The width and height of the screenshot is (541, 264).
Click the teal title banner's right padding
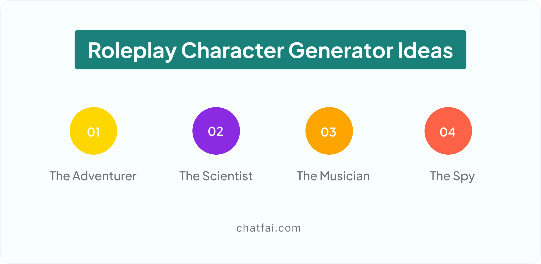click(x=460, y=50)
